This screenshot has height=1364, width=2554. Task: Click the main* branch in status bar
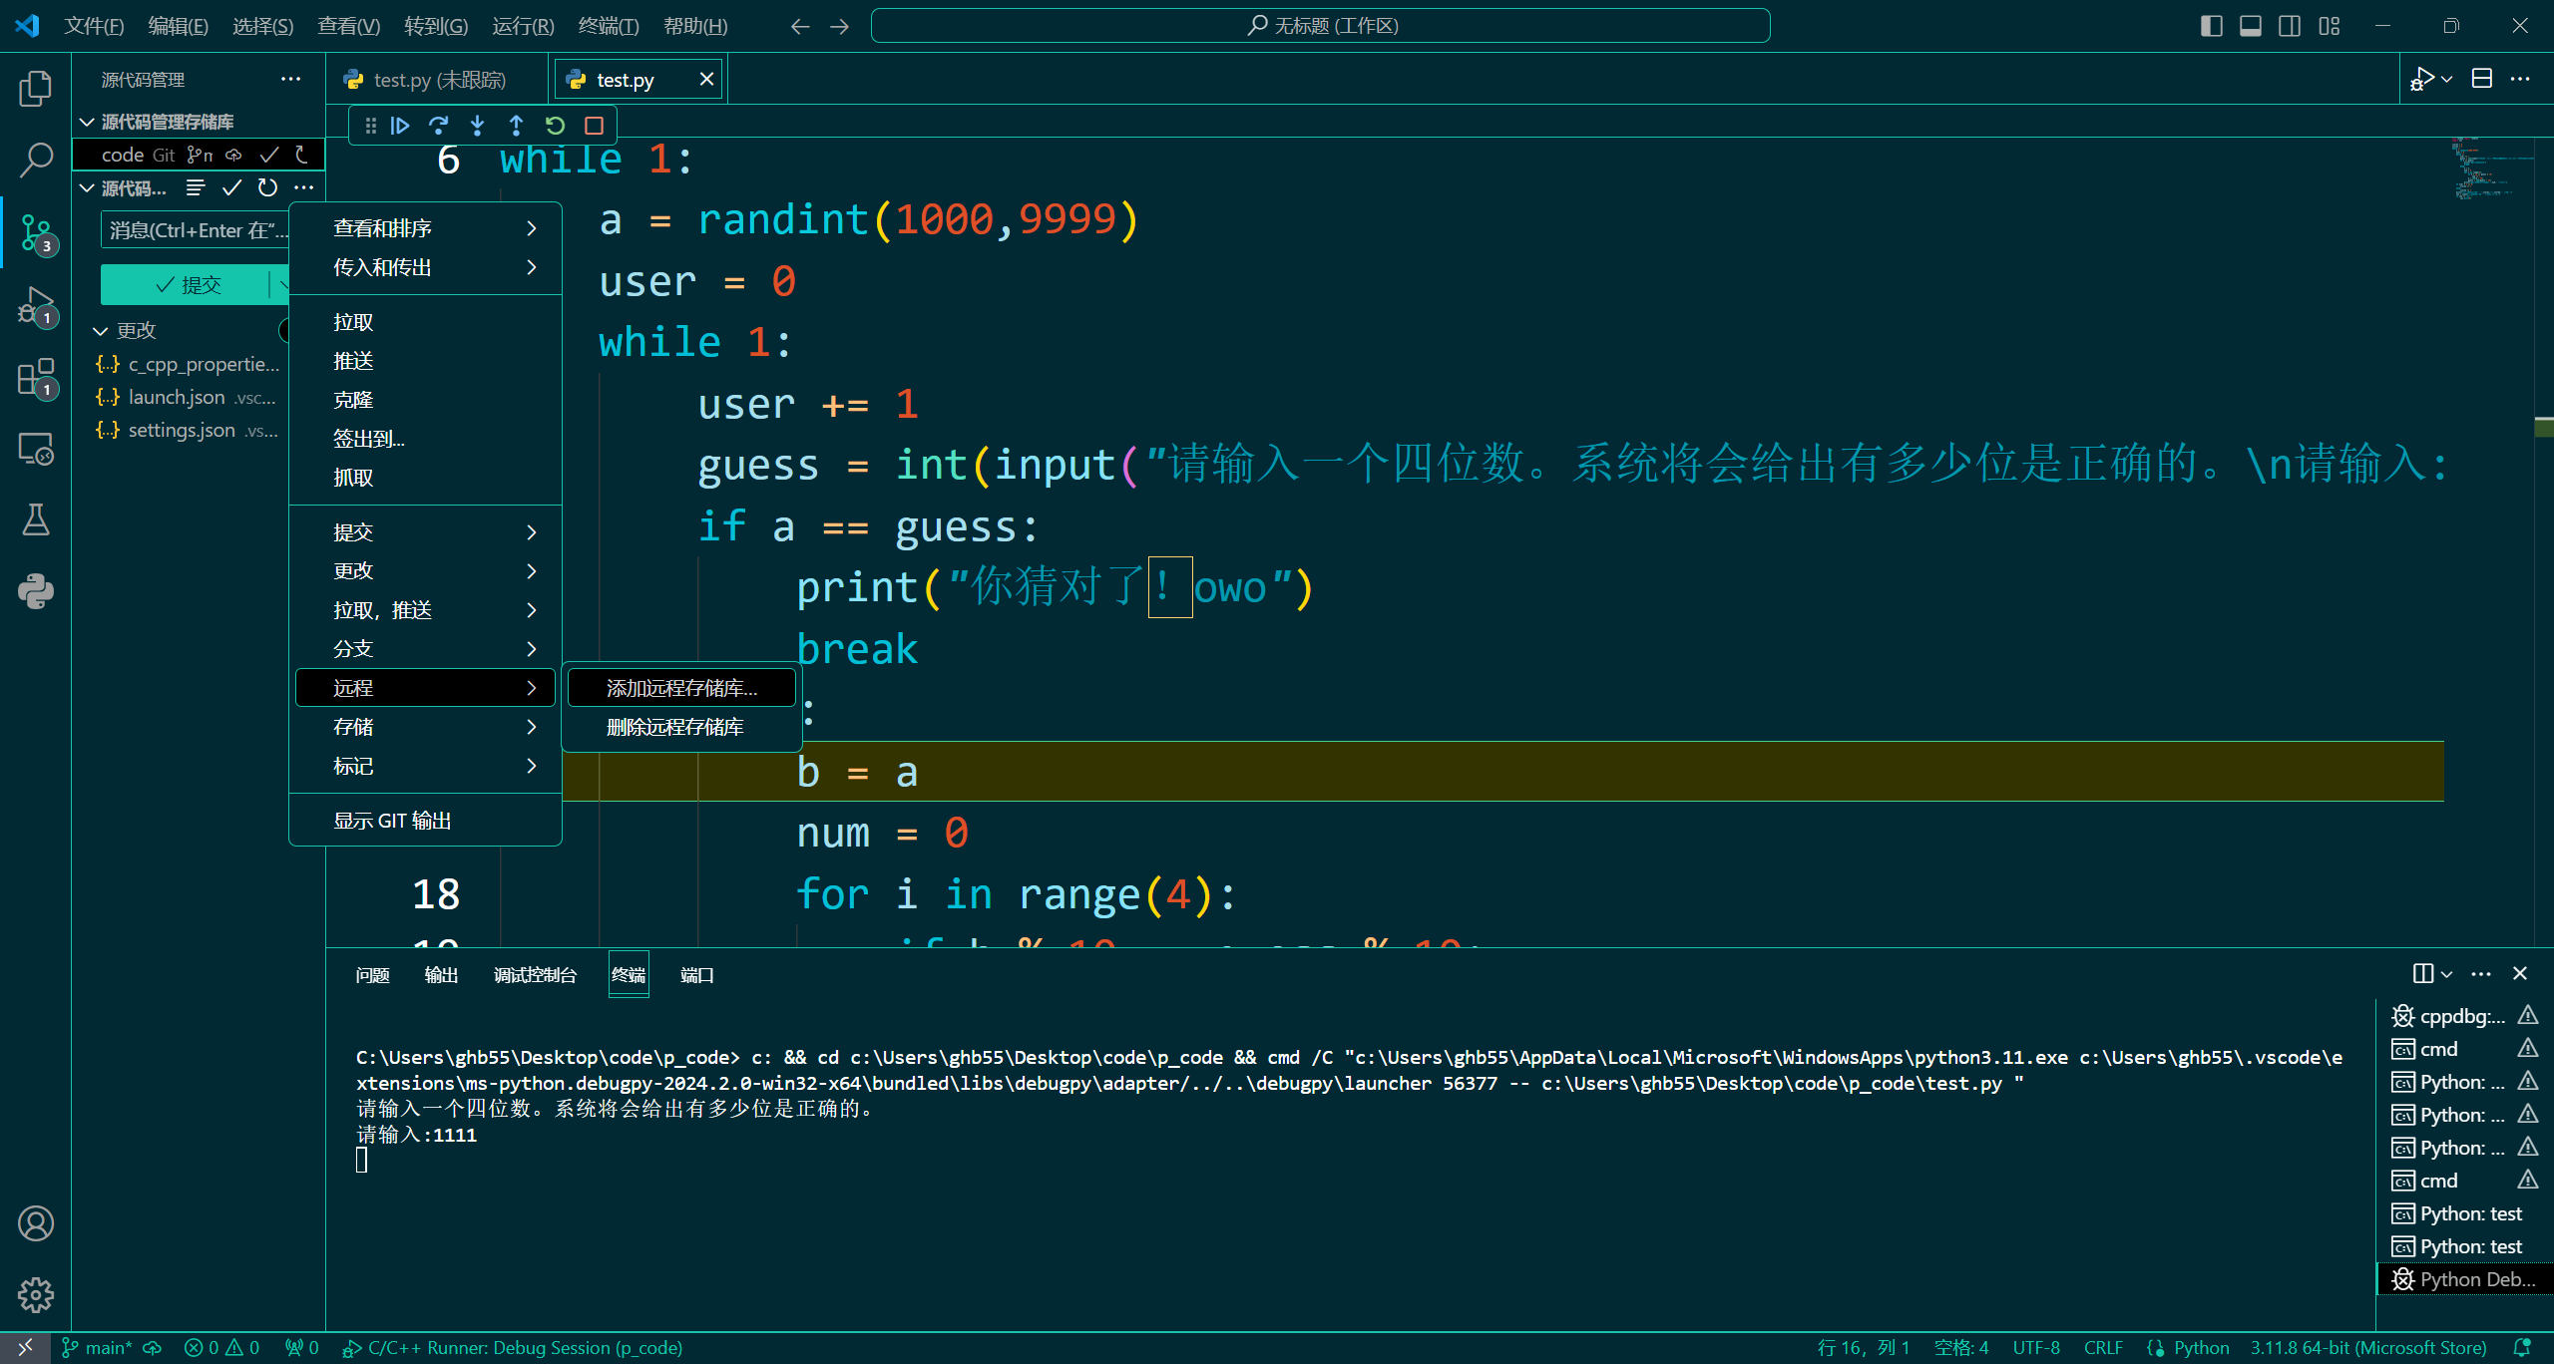(x=98, y=1348)
